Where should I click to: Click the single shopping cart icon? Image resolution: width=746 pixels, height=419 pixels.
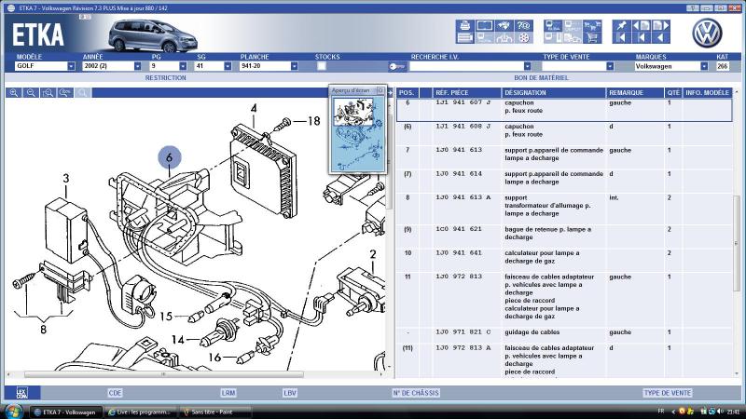pyautogui.click(x=592, y=37)
